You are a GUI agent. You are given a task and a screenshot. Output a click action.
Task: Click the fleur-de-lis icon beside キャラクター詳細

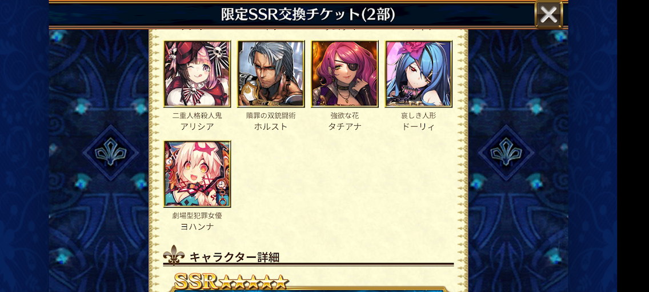[x=174, y=255]
